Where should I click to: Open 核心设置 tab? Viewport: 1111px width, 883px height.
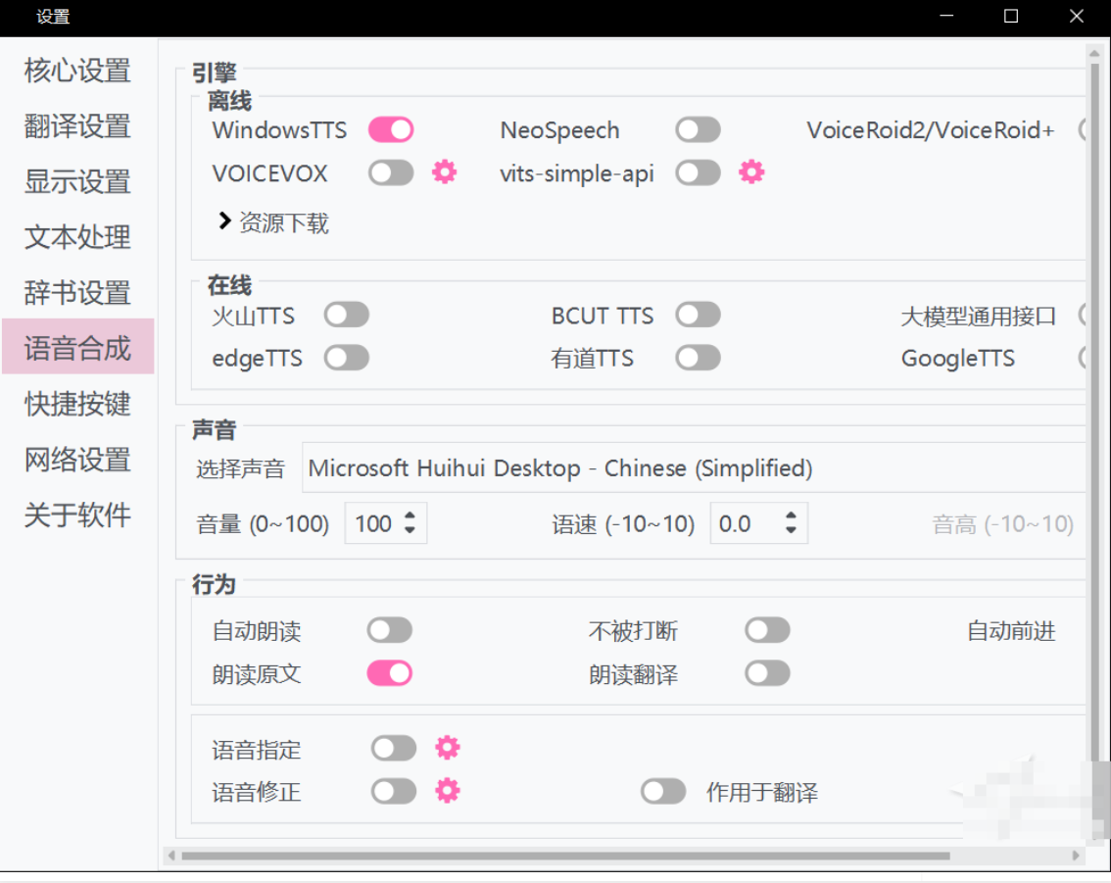click(78, 71)
